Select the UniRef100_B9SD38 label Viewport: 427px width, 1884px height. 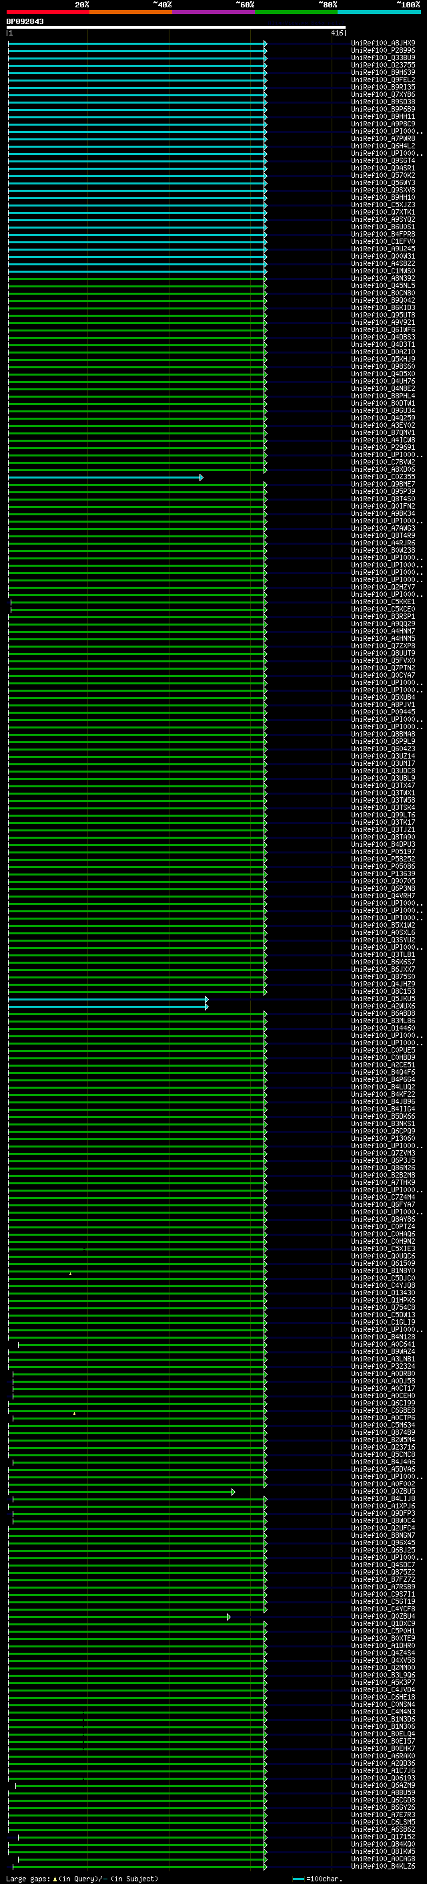coord(383,102)
